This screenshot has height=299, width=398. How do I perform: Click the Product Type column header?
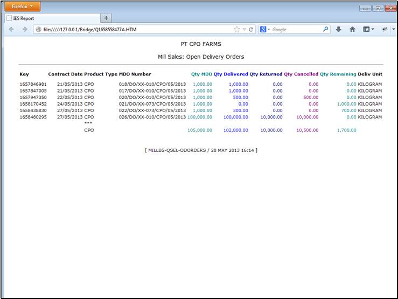pyautogui.click(x=101, y=74)
